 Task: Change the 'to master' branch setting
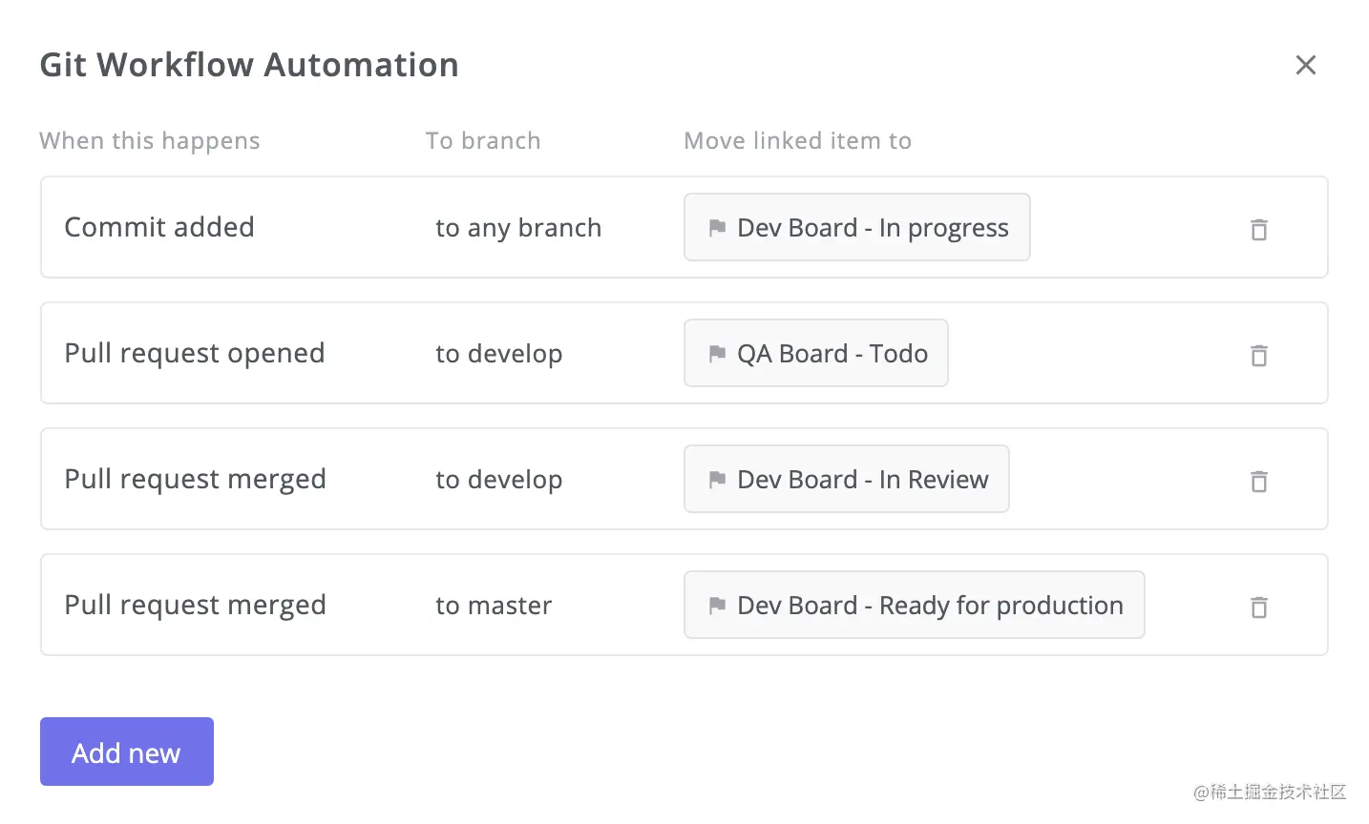click(x=494, y=606)
